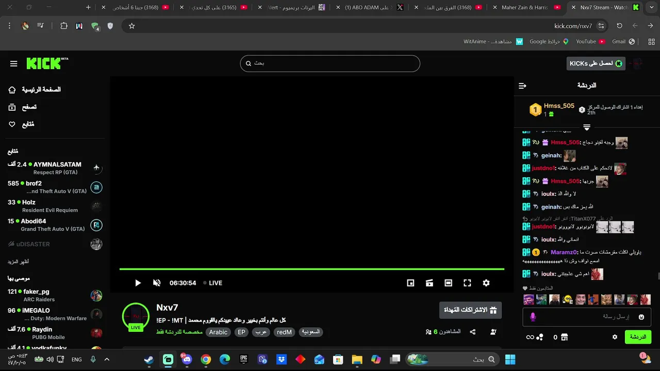Go to the الصفحة الرئيسية home page
The height and width of the screenshot is (371, 660).
[35, 90]
